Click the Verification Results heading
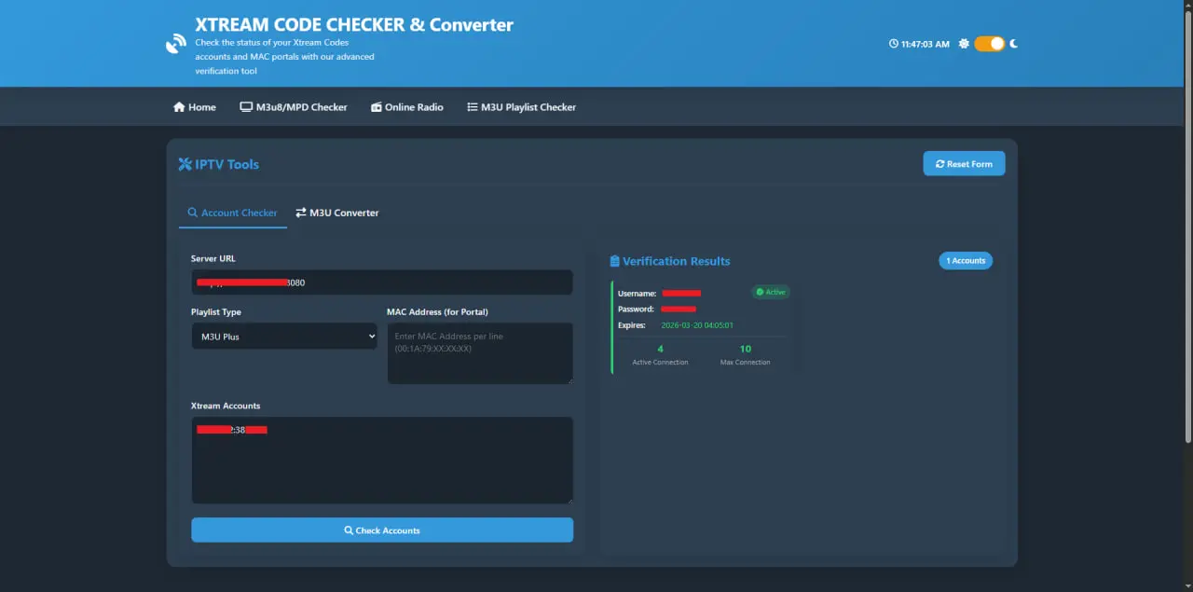This screenshot has height=592, width=1193. tap(677, 261)
